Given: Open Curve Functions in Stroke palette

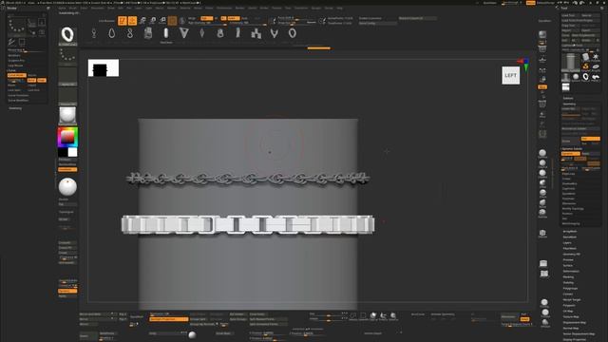Looking at the screenshot, I should (18, 95).
